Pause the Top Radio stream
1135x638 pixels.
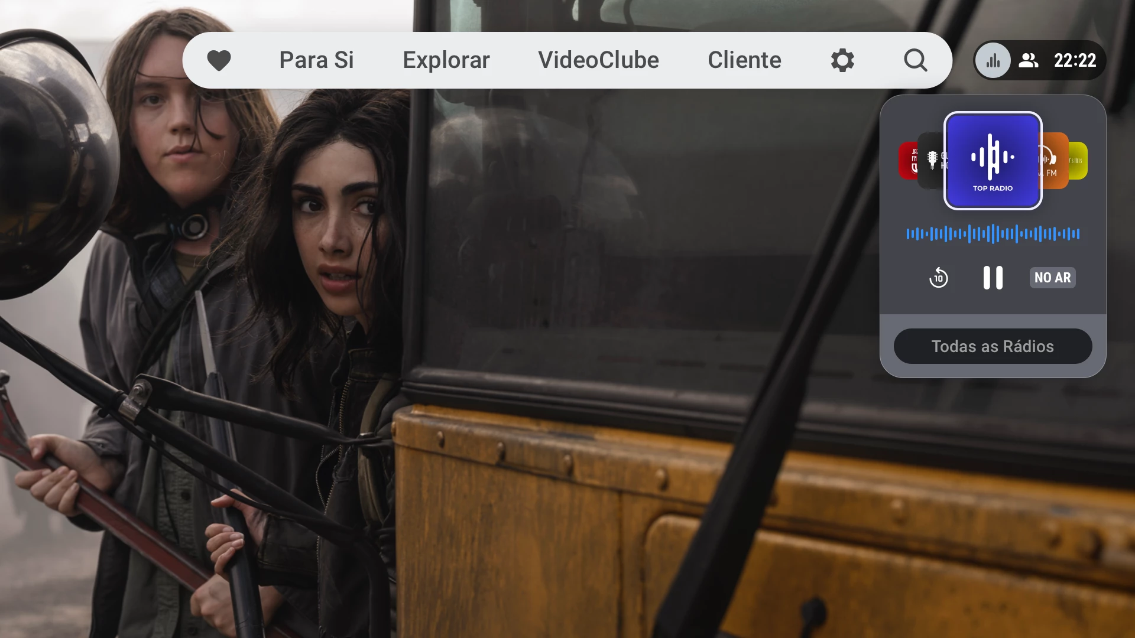(993, 278)
